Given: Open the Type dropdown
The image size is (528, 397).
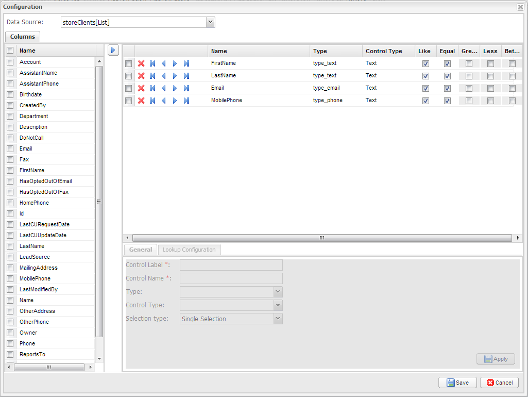Looking at the screenshot, I should pos(278,291).
